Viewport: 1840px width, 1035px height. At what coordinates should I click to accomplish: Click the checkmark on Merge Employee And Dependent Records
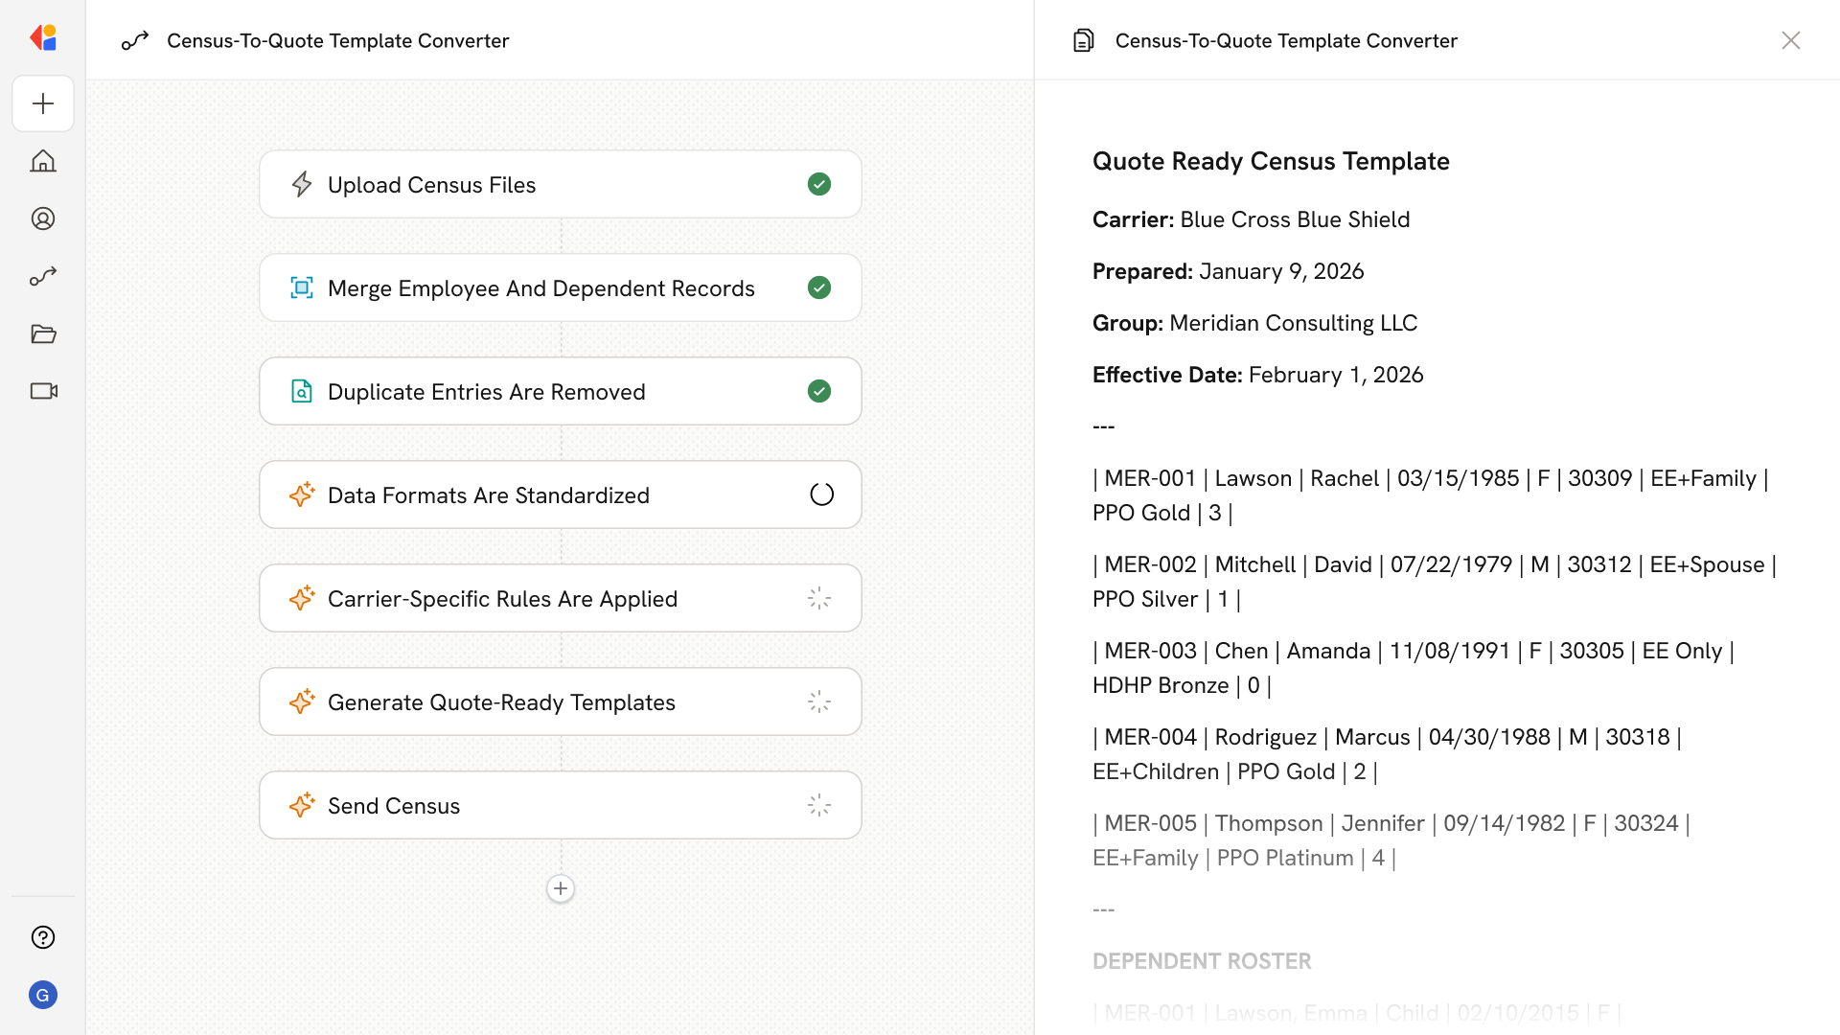[819, 287]
